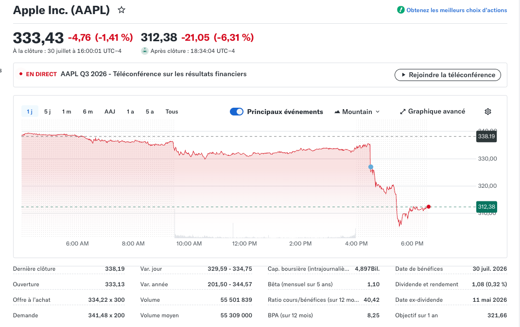Image resolution: width=520 pixels, height=327 pixels.
Task: Open Obtenez les meilleurs choix d'actions link
Action: pos(457,10)
